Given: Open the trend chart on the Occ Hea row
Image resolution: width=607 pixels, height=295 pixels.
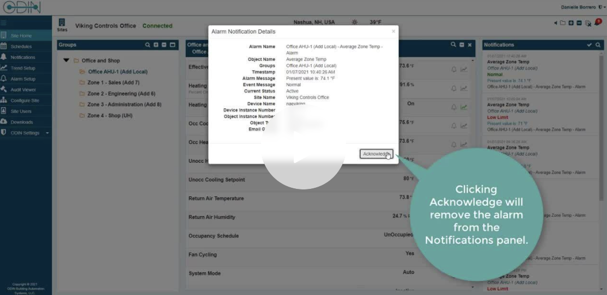Looking at the screenshot, I should click(x=464, y=144).
